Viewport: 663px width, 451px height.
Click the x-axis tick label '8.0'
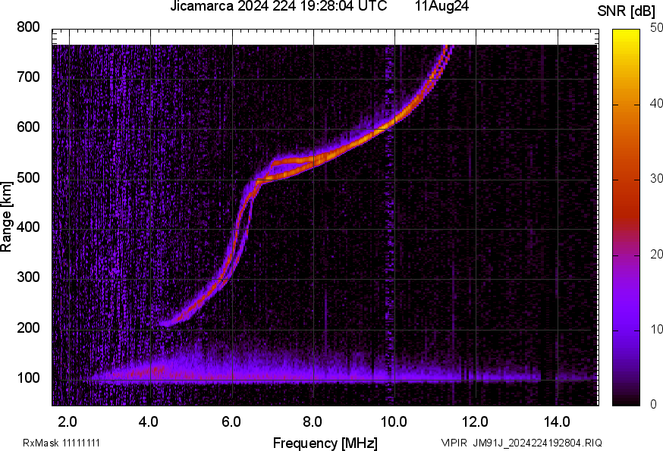pyautogui.click(x=312, y=421)
